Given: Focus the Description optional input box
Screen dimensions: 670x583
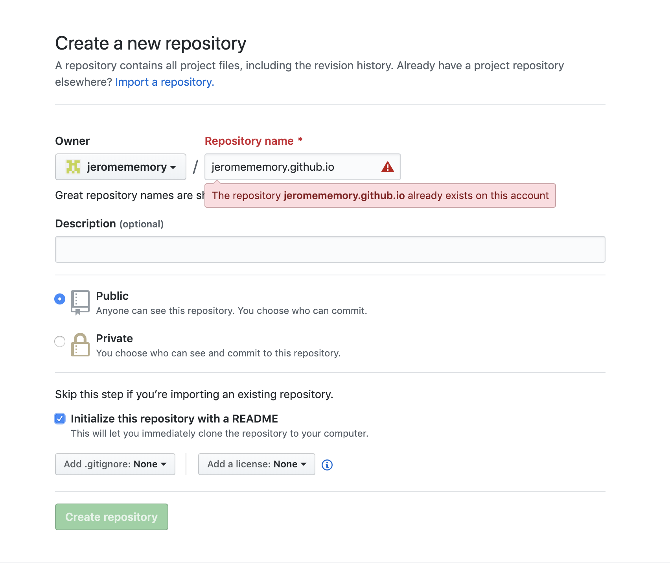Looking at the screenshot, I should click(x=330, y=249).
